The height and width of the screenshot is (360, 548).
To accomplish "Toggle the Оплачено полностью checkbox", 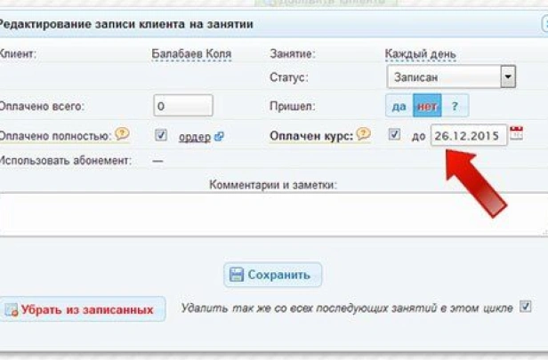I will coord(160,136).
